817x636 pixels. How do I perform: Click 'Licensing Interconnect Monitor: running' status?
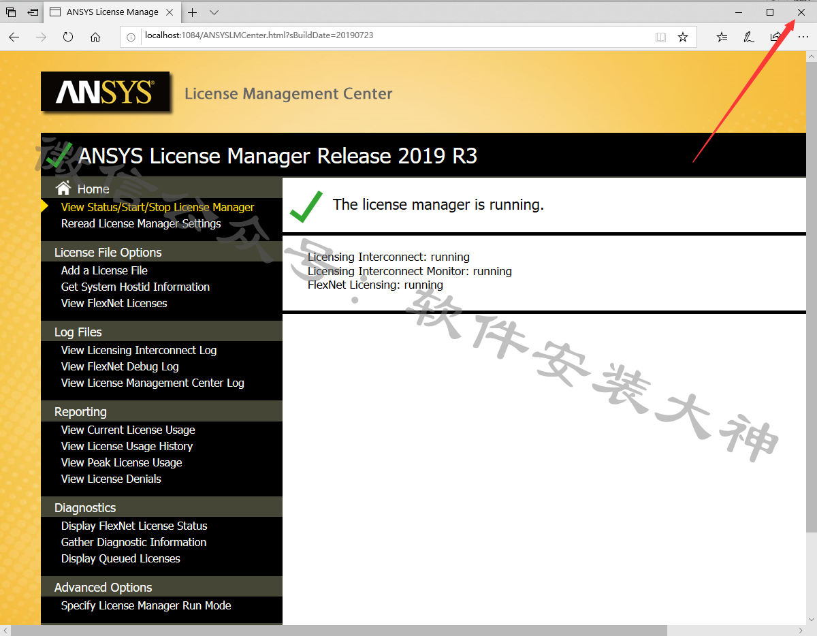coord(410,271)
